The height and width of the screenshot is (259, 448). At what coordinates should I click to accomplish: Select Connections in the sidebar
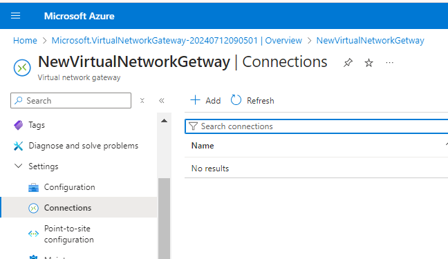coord(79,208)
